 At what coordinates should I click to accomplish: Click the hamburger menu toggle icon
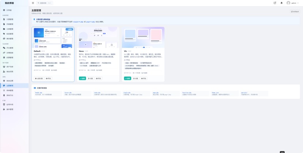pos(33,3)
